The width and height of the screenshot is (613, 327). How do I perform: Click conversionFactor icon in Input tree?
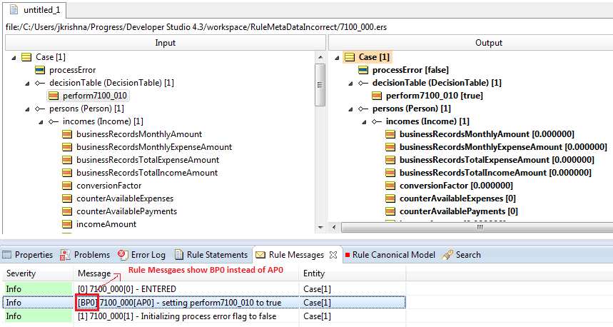click(x=67, y=186)
